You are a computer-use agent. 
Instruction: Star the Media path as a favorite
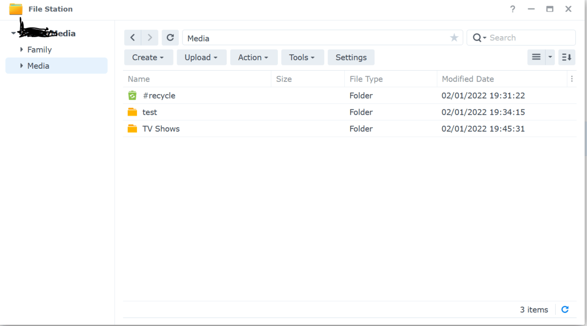pyautogui.click(x=454, y=38)
